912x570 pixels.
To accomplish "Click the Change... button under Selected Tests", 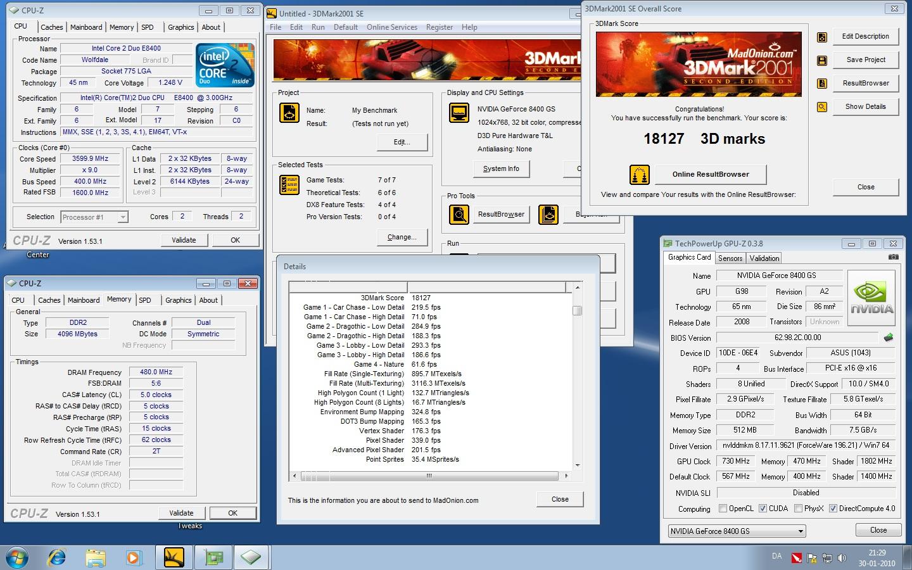I will point(402,237).
